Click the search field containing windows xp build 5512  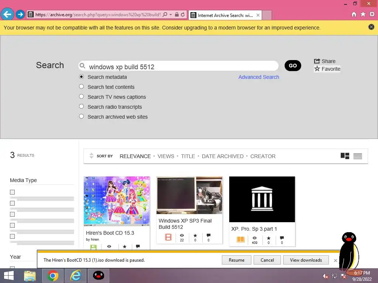[x=178, y=66]
